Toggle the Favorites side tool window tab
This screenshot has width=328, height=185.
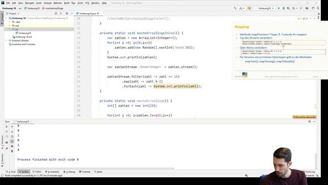2,160
